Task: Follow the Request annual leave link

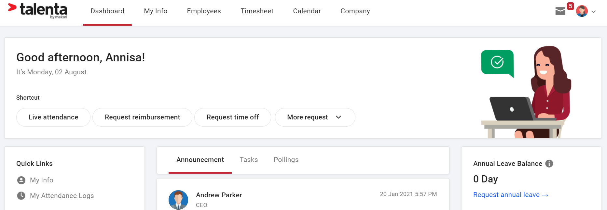Action: tap(511, 195)
